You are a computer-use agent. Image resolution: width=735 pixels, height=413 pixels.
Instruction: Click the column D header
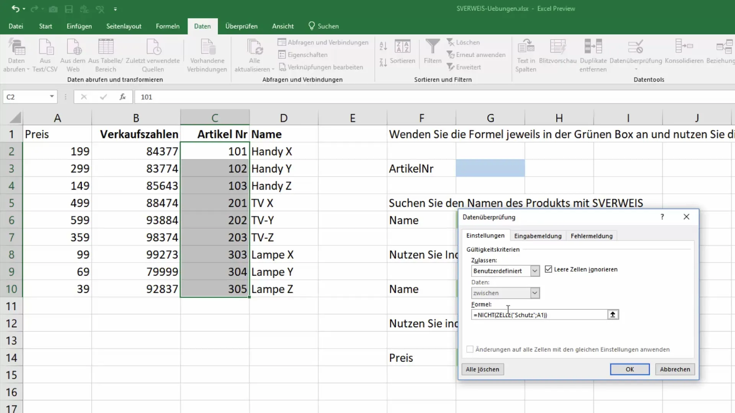coord(284,118)
